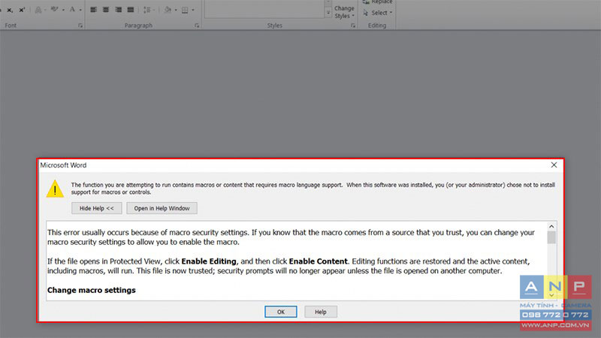
Task: Justify the text in the Paragraph group
Action: coord(131,10)
